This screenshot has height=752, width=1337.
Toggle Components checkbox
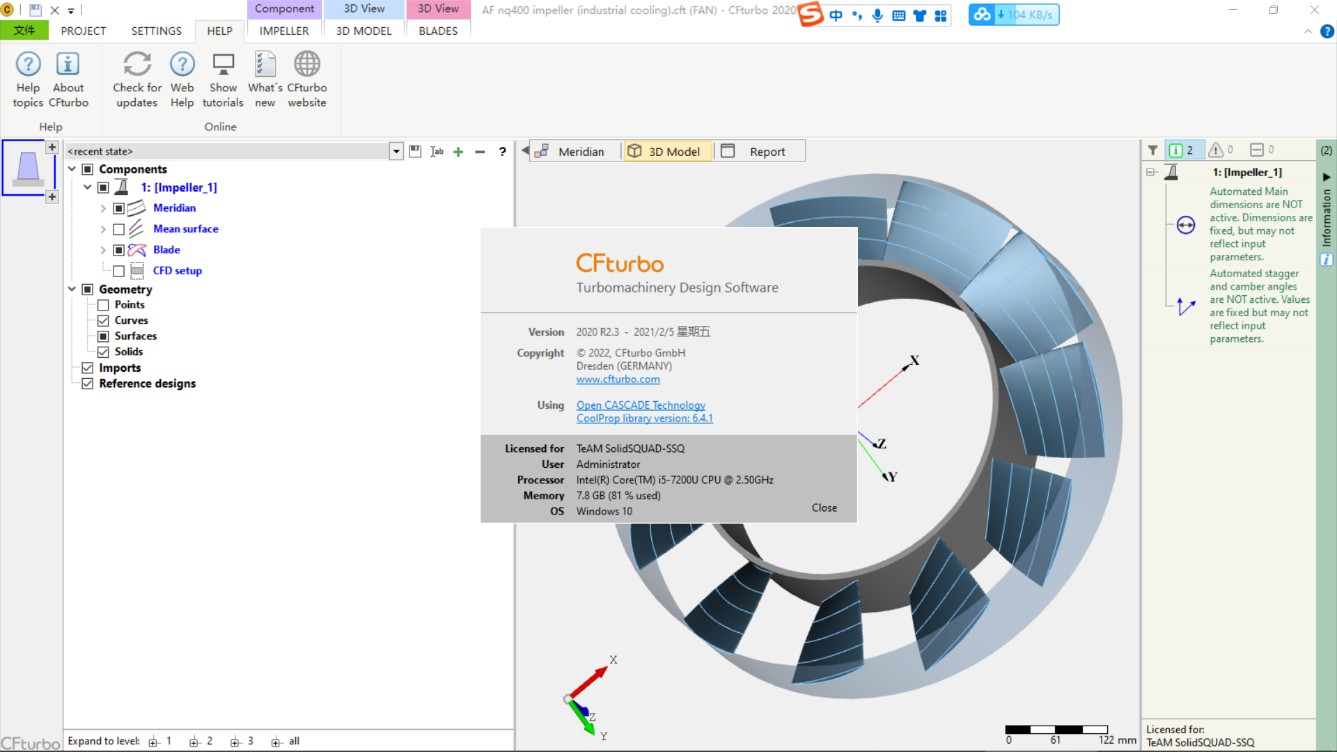click(88, 169)
